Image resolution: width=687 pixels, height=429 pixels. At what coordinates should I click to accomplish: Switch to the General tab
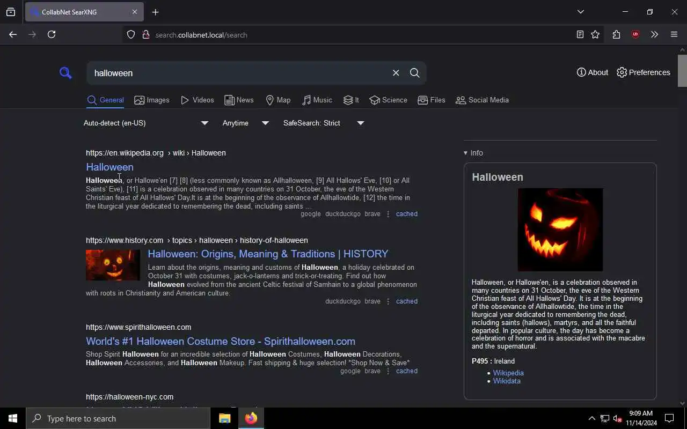click(105, 100)
